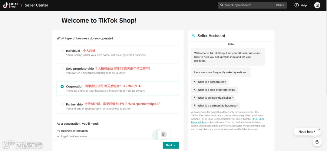Image resolution: width=327 pixels, height=151 pixels.
Task: Click "Here are some frequently asked questions:" message
Action: [x=221, y=72]
